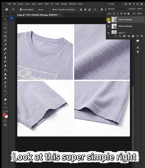
Task: Select the Rectangular Marquee tool
Action: click(5, 24)
